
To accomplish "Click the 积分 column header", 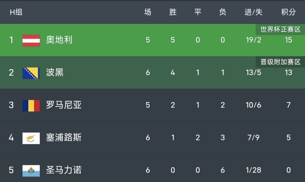I will click(288, 12).
